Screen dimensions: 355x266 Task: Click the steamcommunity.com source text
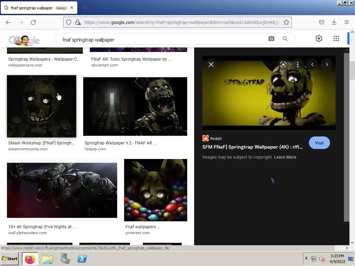tap(28, 149)
